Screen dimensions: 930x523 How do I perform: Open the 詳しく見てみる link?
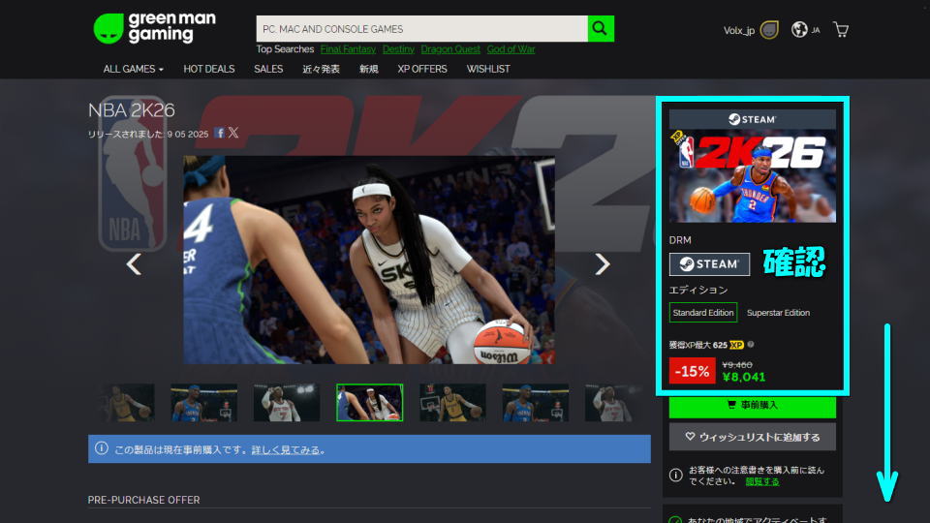(x=286, y=450)
